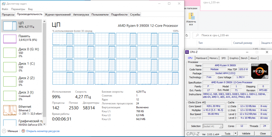This screenshot has width=272, height=137.
Task: Collapse Task Manager with the Меньше chevron
Action: coord(4,131)
